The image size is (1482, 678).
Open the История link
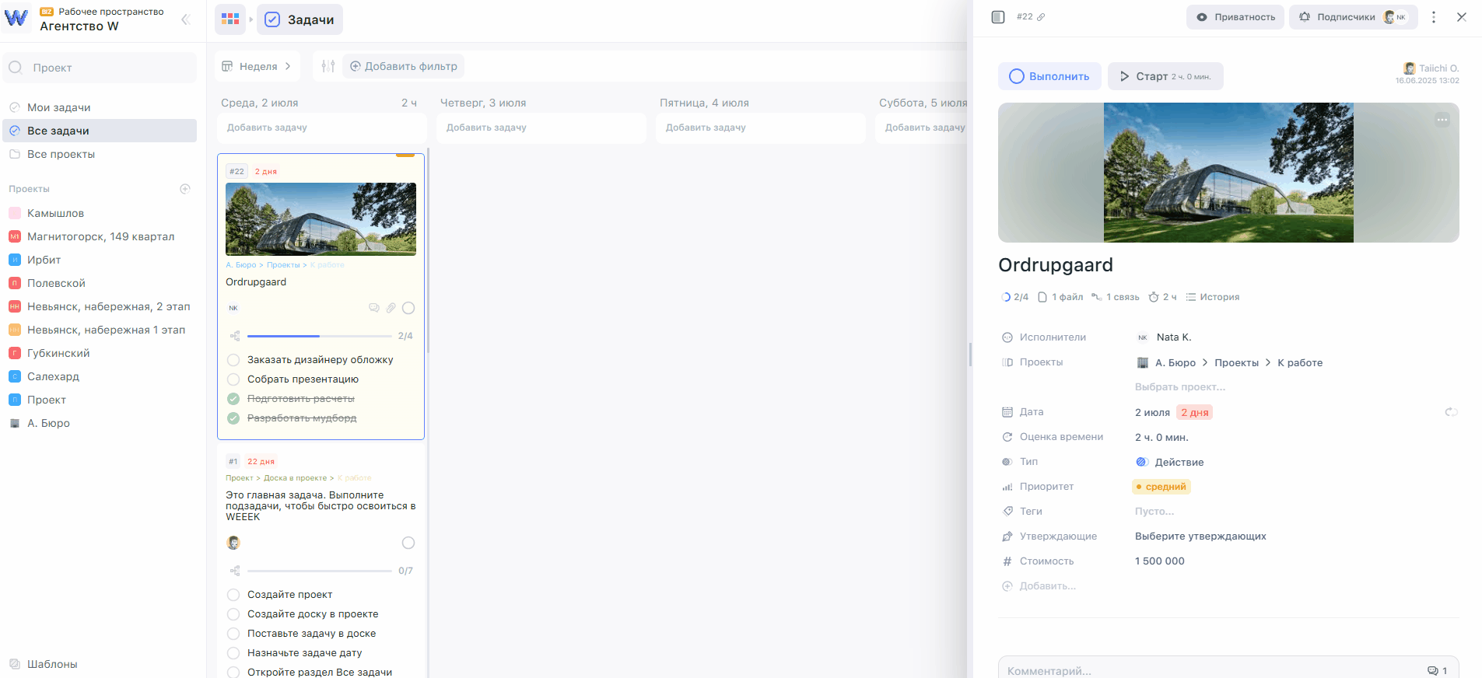point(1212,297)
